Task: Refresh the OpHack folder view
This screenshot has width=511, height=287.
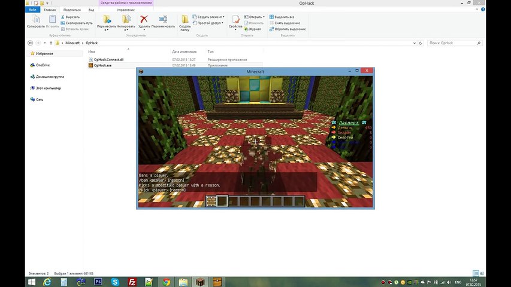Action: coord(421,43)
